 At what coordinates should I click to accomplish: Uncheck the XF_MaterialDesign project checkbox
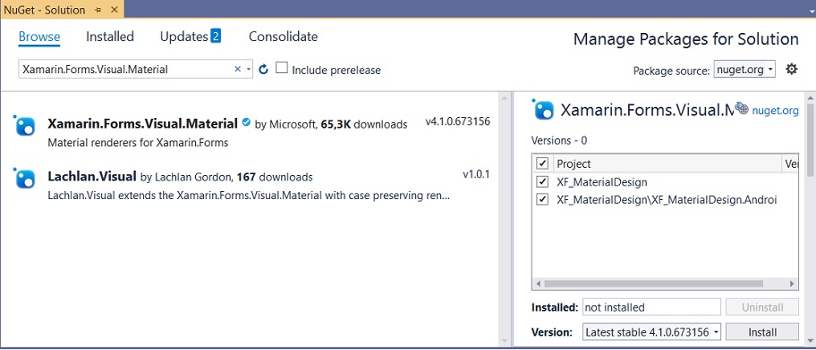pyautogui.click(x=542, y=182)
